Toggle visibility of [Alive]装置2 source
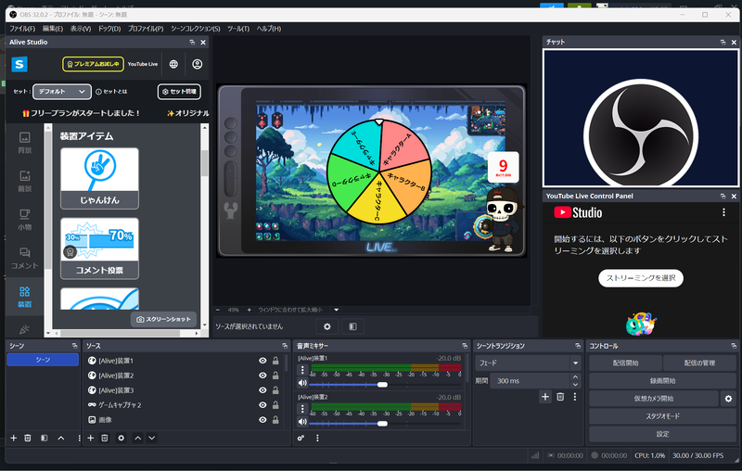The width and height of the screenshot is (742, 471). tap(262, 375)
